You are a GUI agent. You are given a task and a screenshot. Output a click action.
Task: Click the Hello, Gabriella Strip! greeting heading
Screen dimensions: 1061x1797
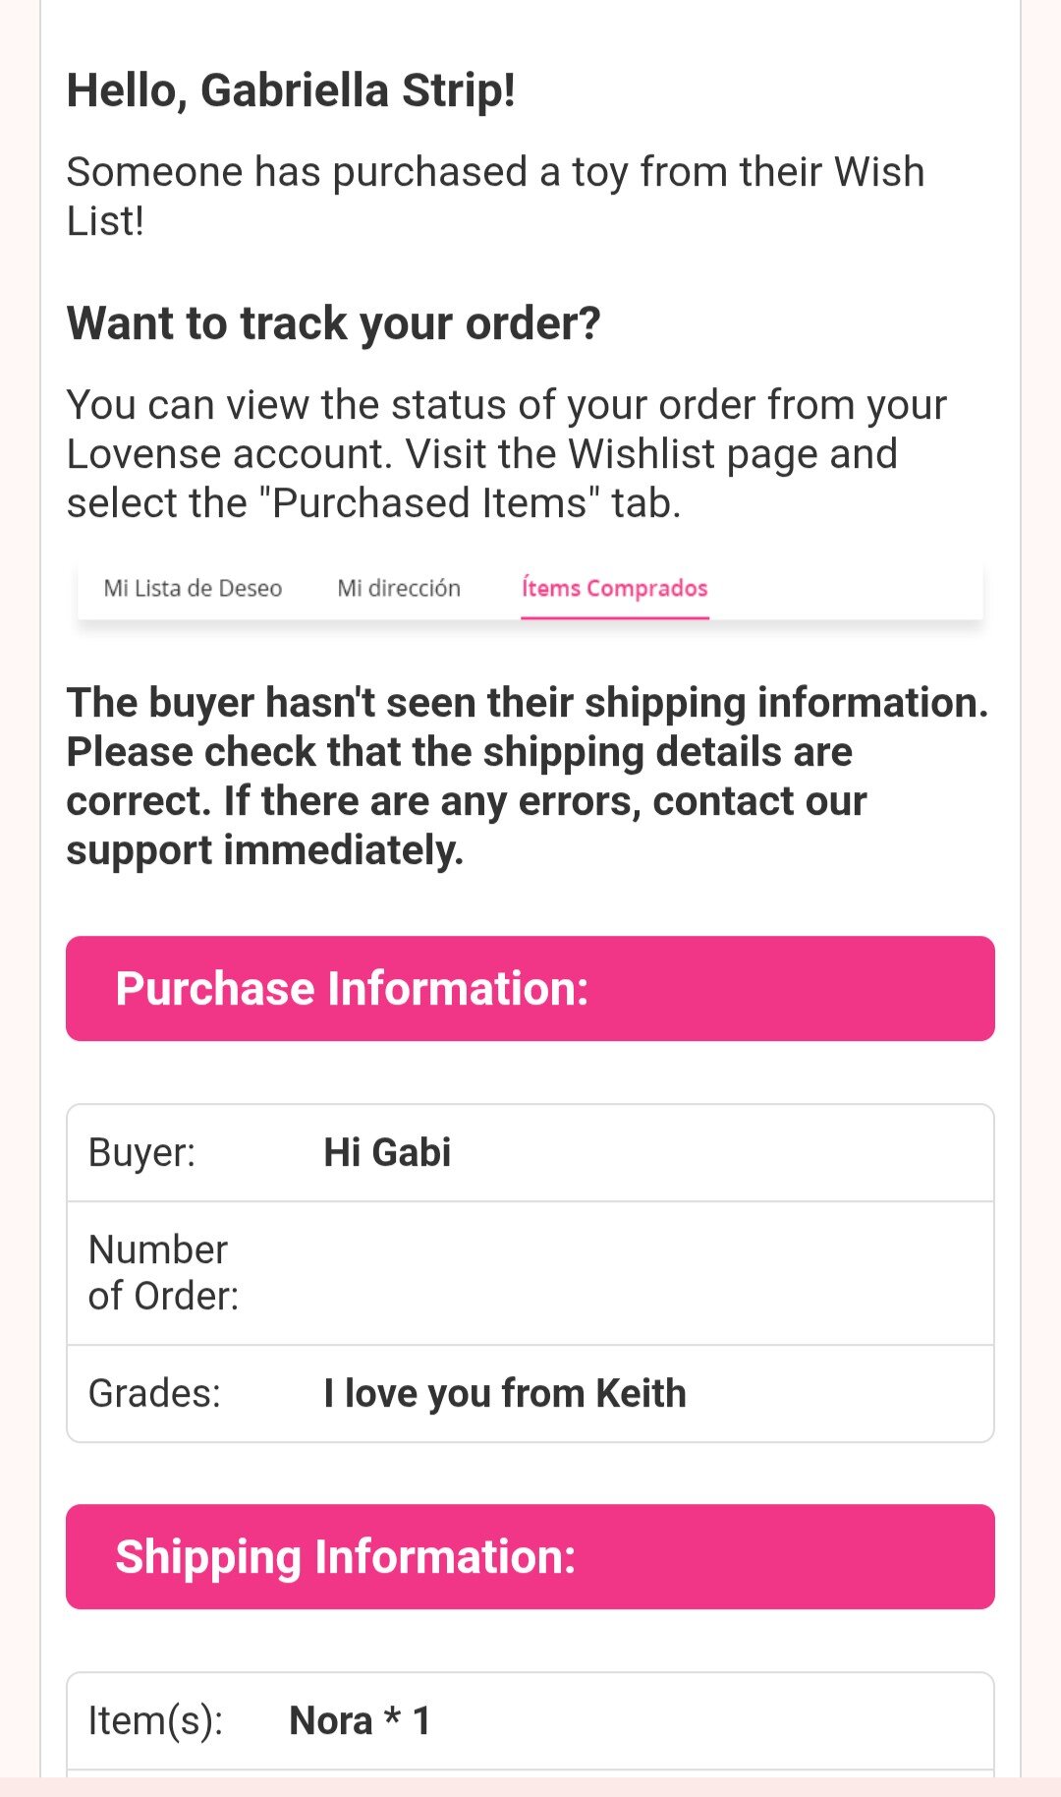(x=291, y=90)
